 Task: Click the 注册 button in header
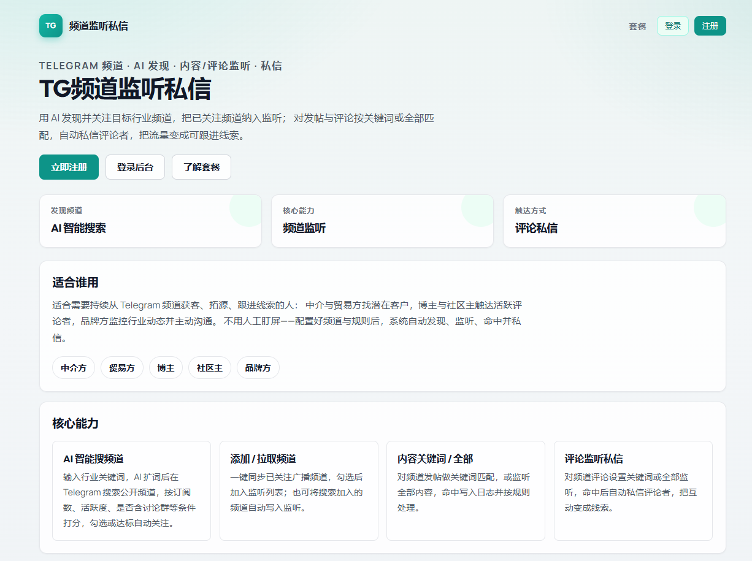coord(710,26)
